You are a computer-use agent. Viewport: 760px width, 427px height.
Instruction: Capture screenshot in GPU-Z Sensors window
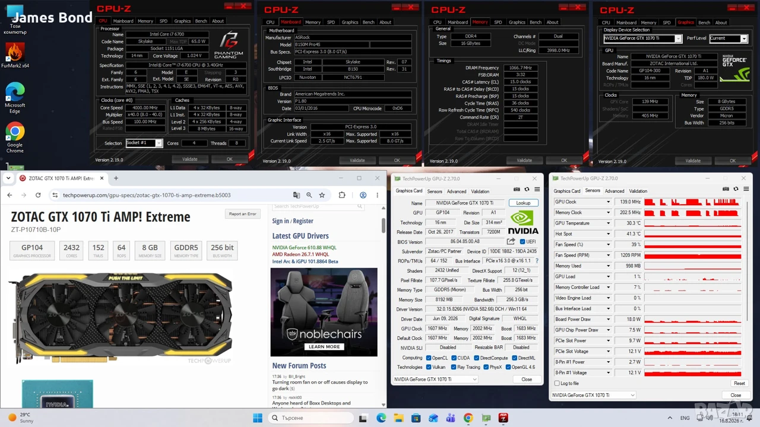(x=726, y=189)
